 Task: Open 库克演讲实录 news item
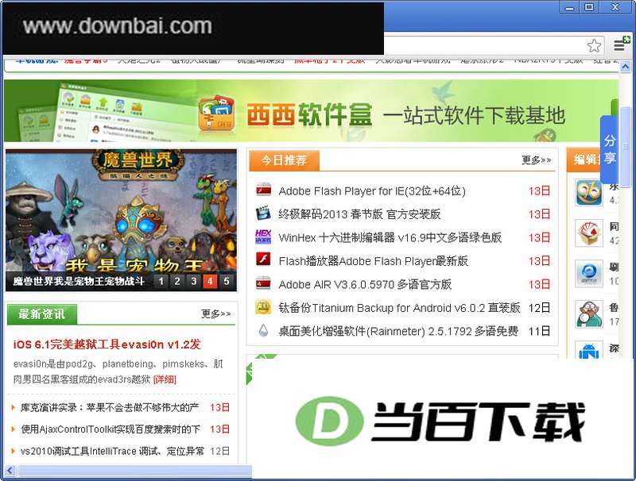click(x=110, y=407)
